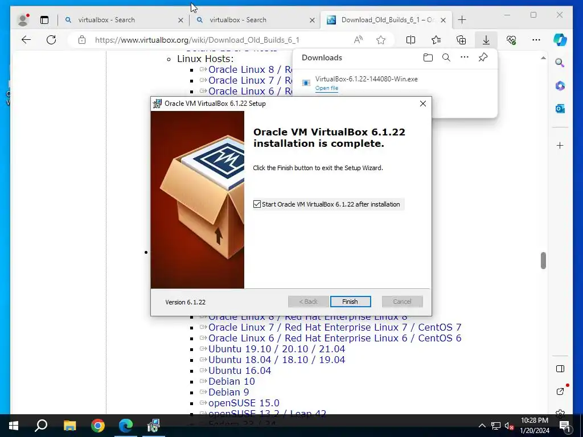Uncheck Start Oracle VM VirtualBox after installation
Image resolution: width=583 pixels, height=437 pixels.
coord(257,204)
